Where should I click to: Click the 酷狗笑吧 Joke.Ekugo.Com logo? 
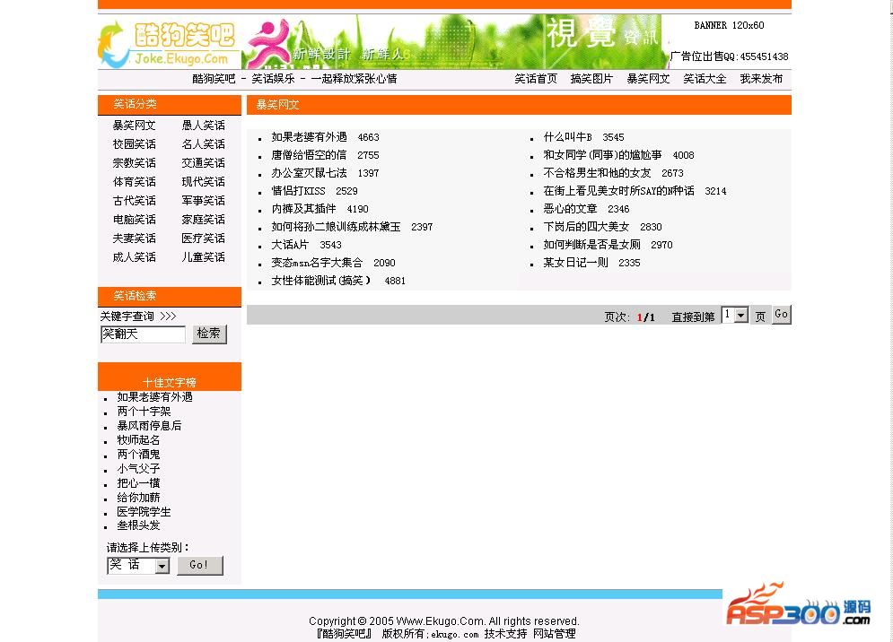(x=169, y=42)
